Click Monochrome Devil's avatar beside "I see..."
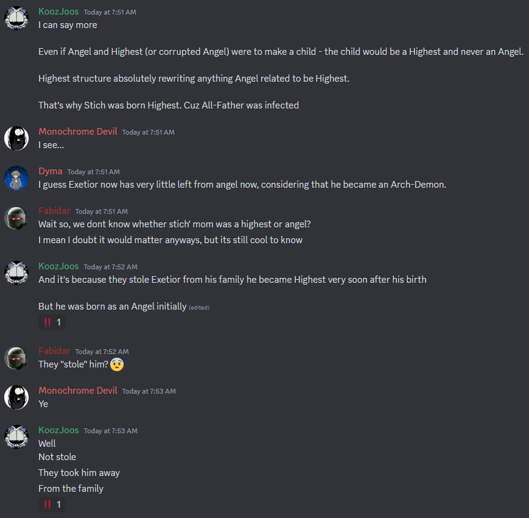The image size is (529, 518). click(16, 138)
